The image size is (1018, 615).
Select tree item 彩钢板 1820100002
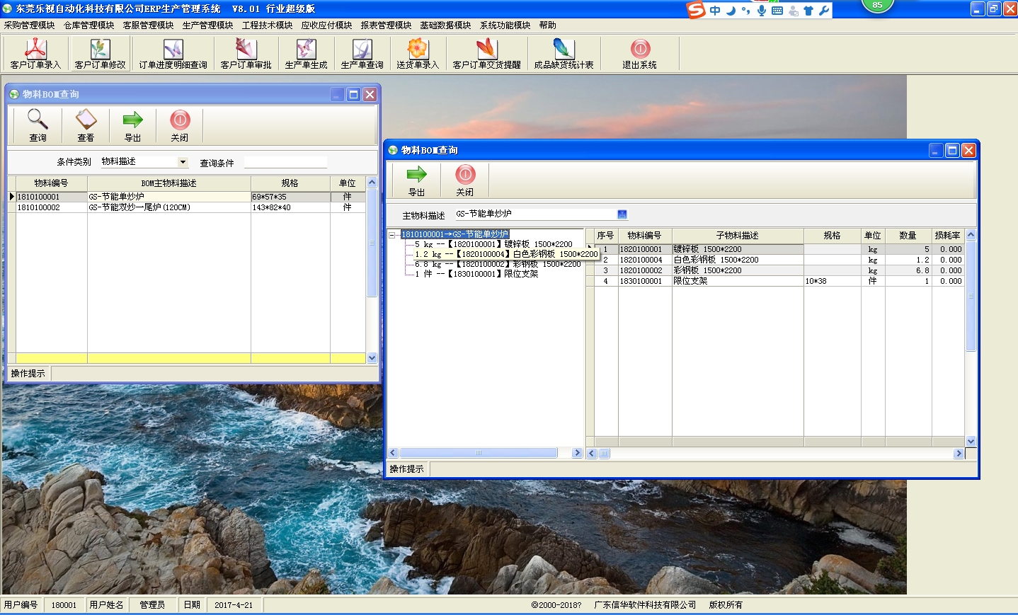coord(498,264)
